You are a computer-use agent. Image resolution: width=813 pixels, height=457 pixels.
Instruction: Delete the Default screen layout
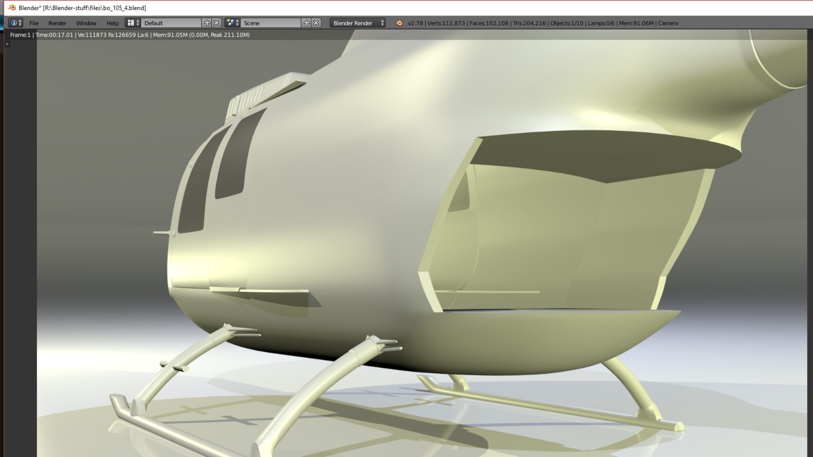tap(216, 23)
